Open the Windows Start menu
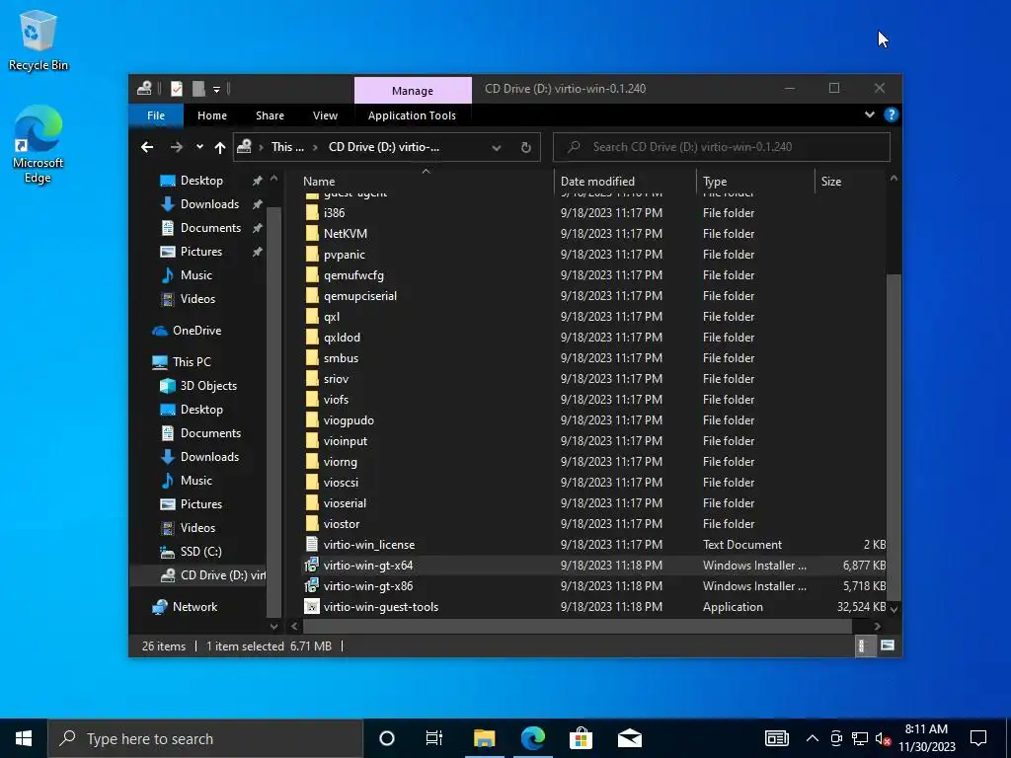1011x758 pixels. click(x=24, y=738)
